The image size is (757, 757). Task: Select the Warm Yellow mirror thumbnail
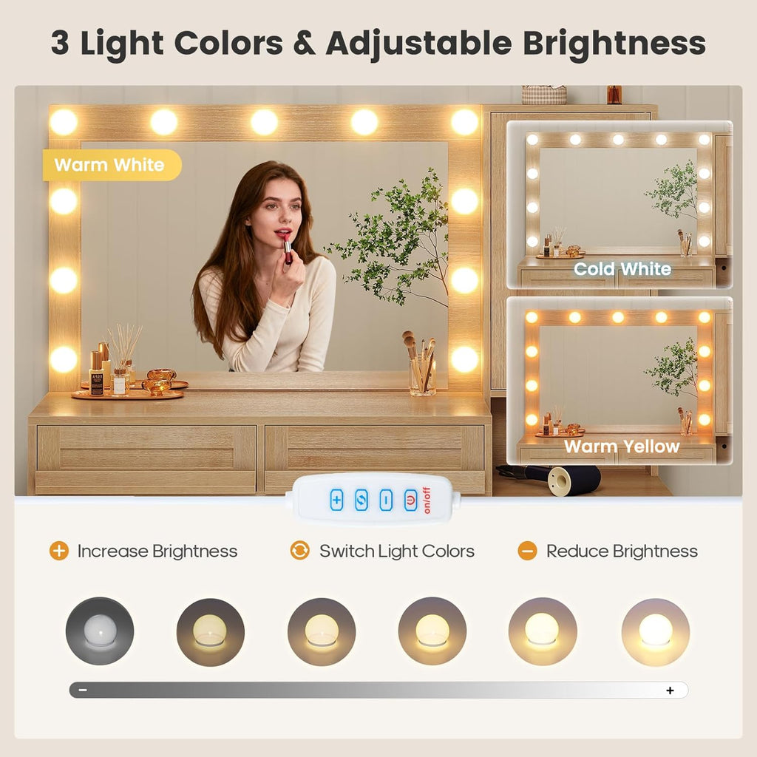point(619,381)
